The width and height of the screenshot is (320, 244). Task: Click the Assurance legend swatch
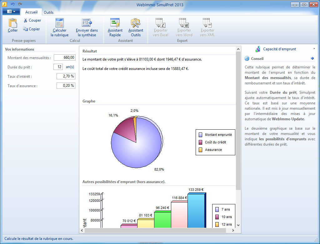tap(200, 150)
